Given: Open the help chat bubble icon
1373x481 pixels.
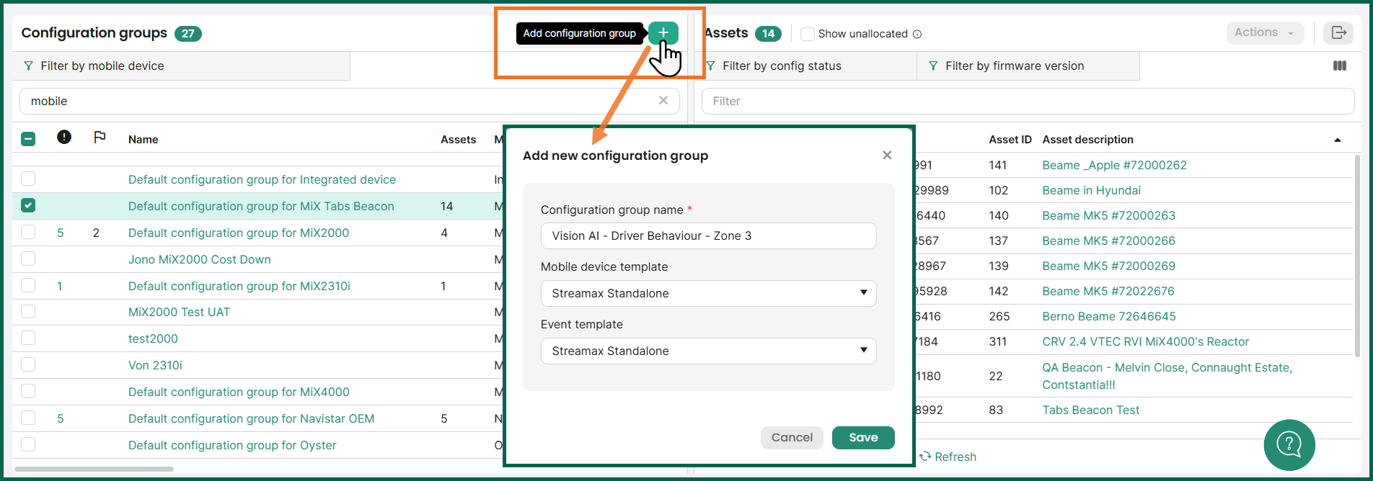Looking at the screenshot, I should (x=1289, y=445).
